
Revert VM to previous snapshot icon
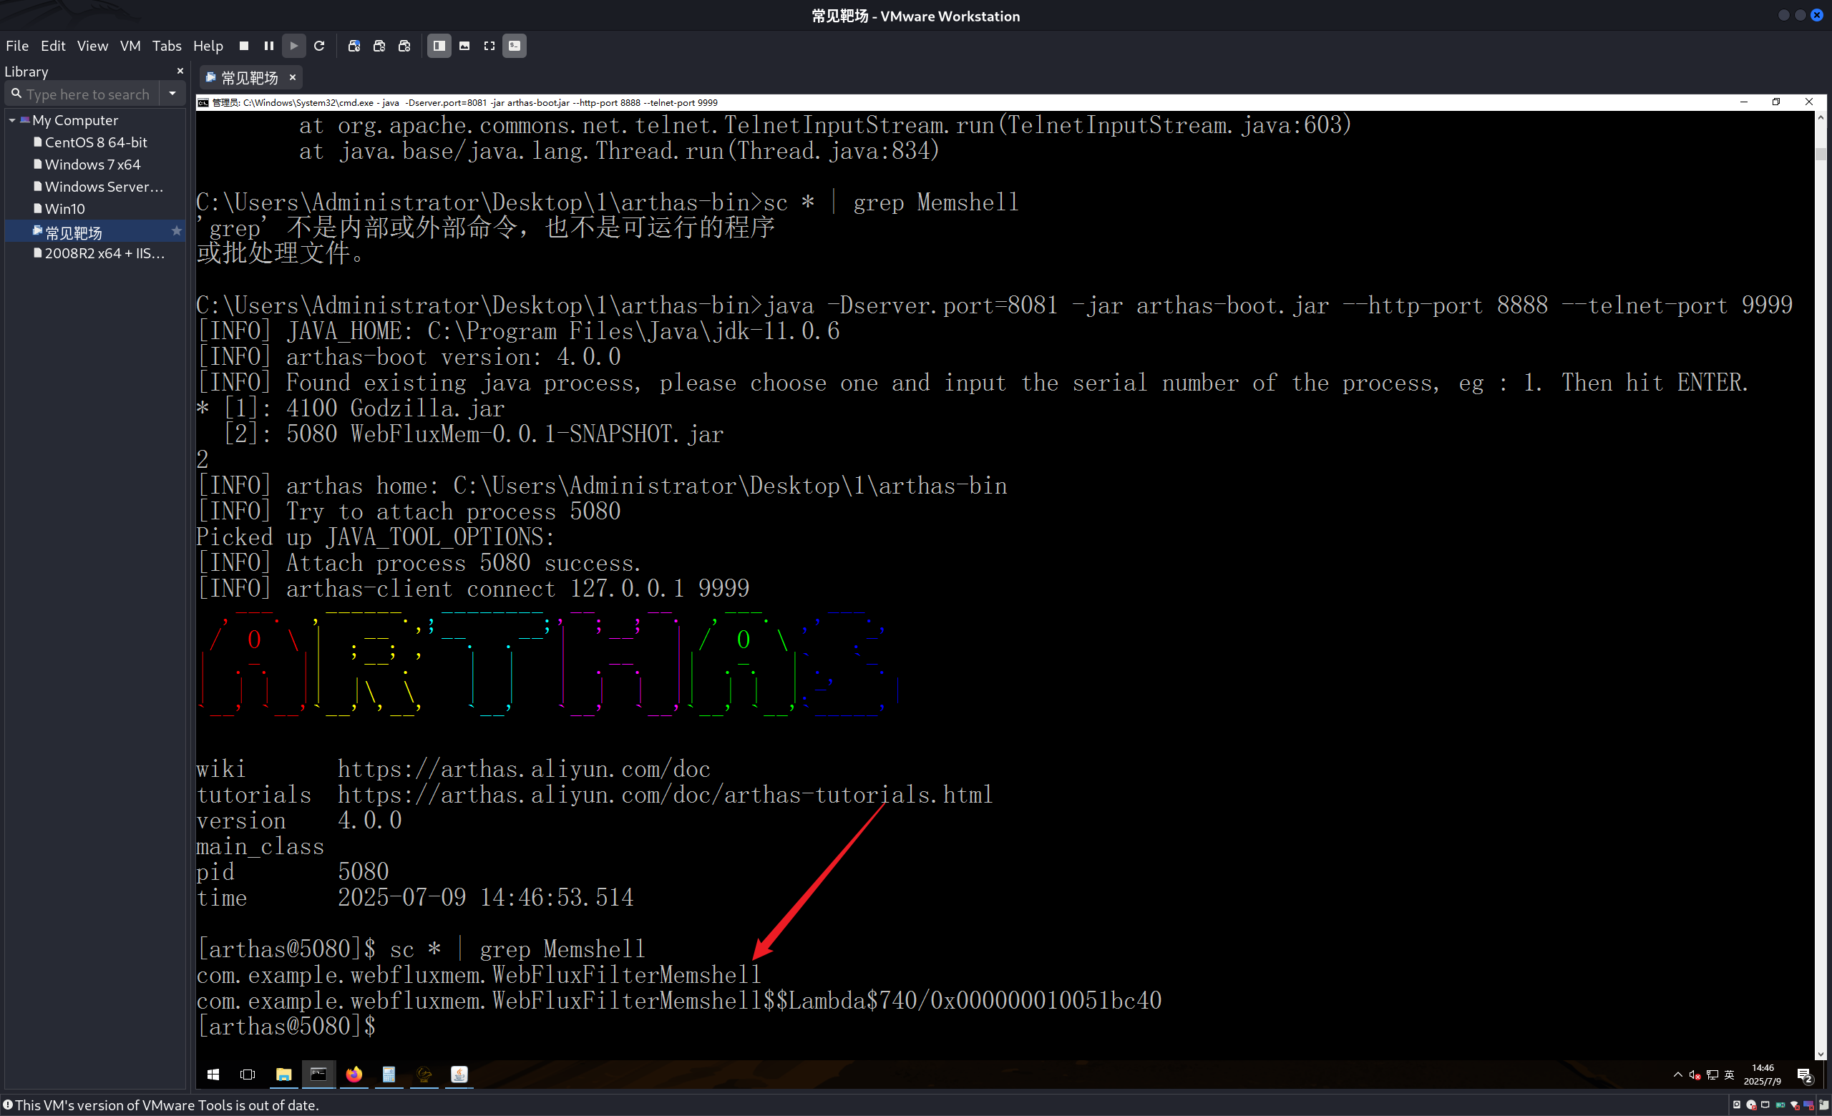(x=379, y=46)
